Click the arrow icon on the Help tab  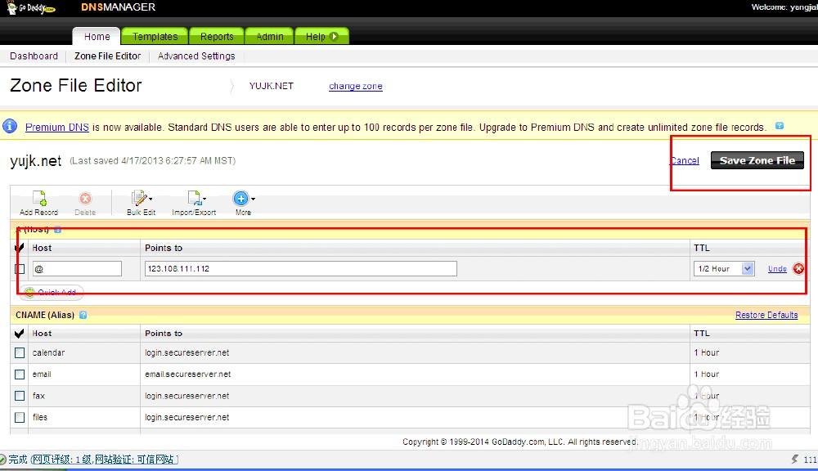click(x=335, y=37)
